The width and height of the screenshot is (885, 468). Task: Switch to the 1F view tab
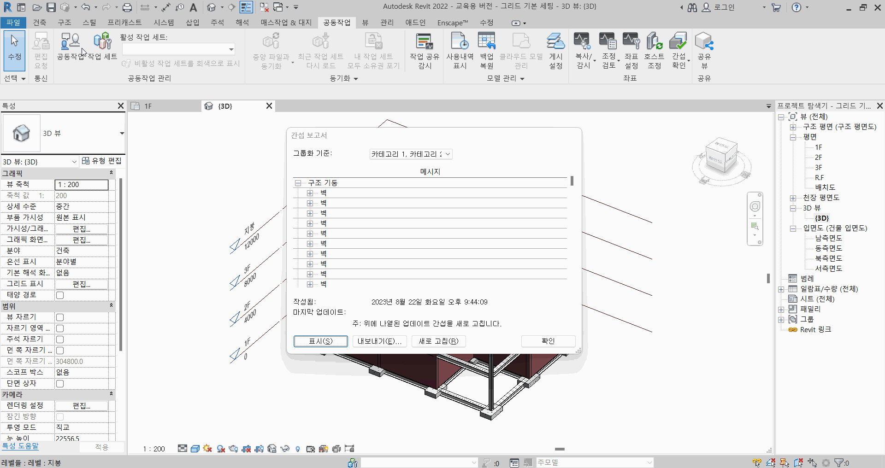pos(165,106)
